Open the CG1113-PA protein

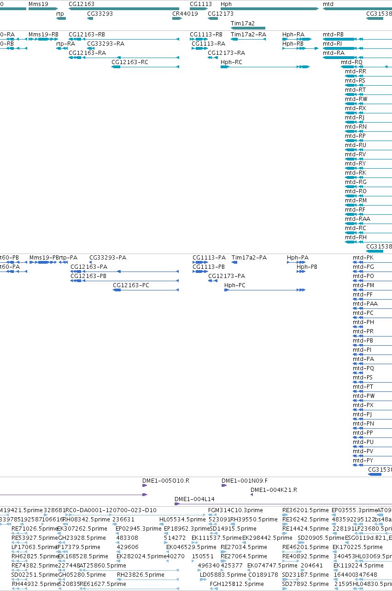(x=200, y=262)
